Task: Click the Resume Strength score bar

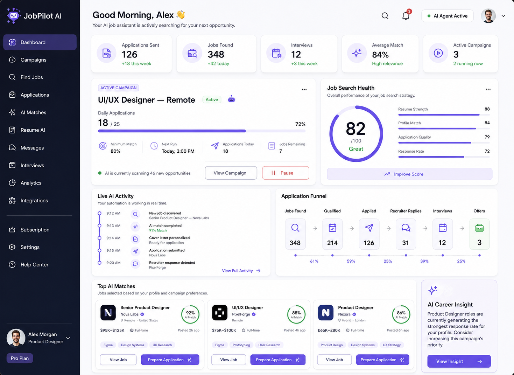Action: coord(444,115)
